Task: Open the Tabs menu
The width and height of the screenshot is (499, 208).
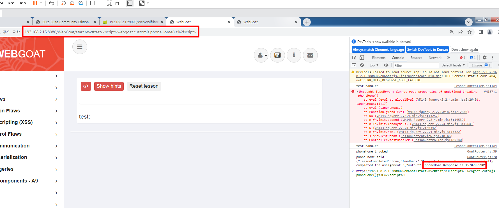Action: (x=11, y=3)
